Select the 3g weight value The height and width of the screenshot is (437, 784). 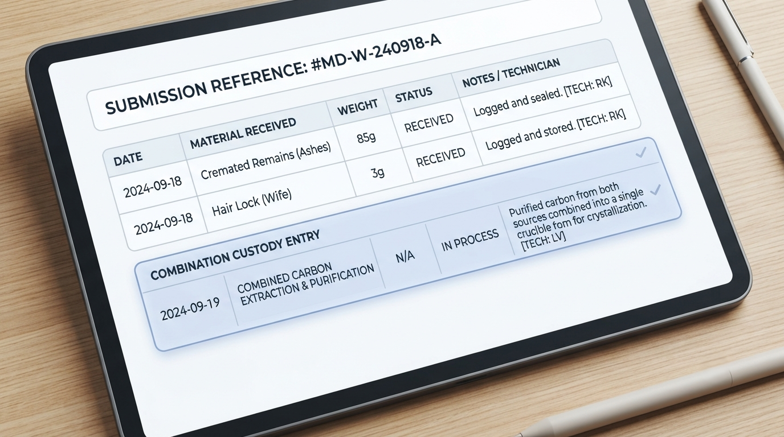pyautogui.click(x=378, y=172)
